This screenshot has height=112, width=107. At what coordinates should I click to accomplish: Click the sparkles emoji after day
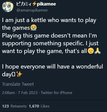click(x=19, y=74)
